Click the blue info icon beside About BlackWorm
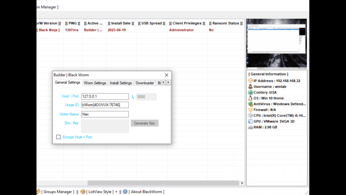The height and width of the screenshot is (195, 346). coord(125,192)
